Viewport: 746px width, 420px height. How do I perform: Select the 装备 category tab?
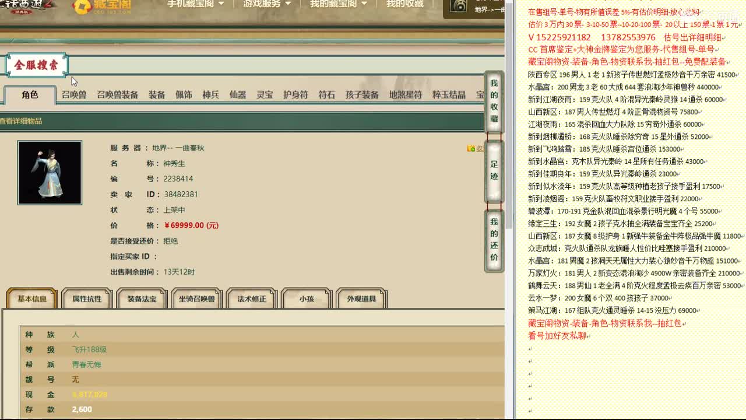(157, 94)
